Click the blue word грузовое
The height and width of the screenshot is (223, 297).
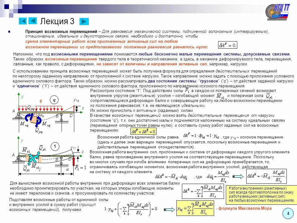pos(209,81)
